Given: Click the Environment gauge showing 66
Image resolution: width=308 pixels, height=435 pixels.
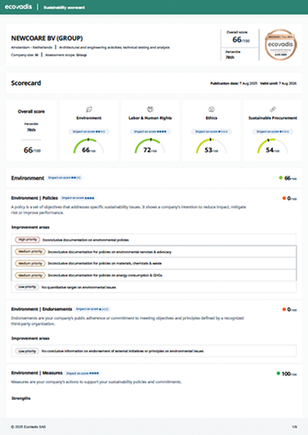Looking at the screenshot, I should click(89, 146).
